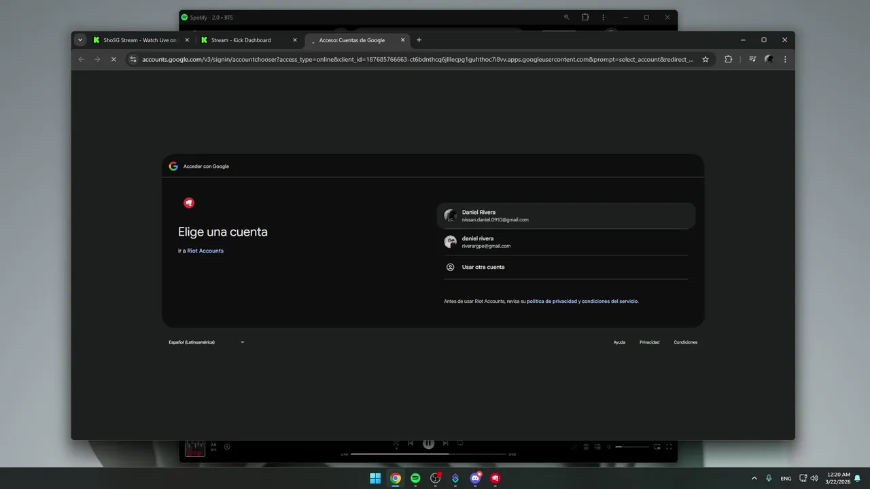
Task: Open Spotify miniplayer icon
Action: [x=657, y=447]
